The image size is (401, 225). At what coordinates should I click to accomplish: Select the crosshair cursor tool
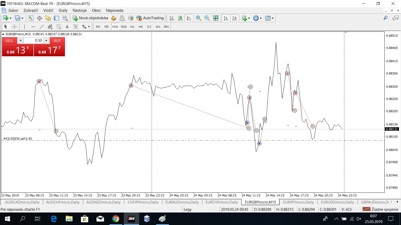15,27
